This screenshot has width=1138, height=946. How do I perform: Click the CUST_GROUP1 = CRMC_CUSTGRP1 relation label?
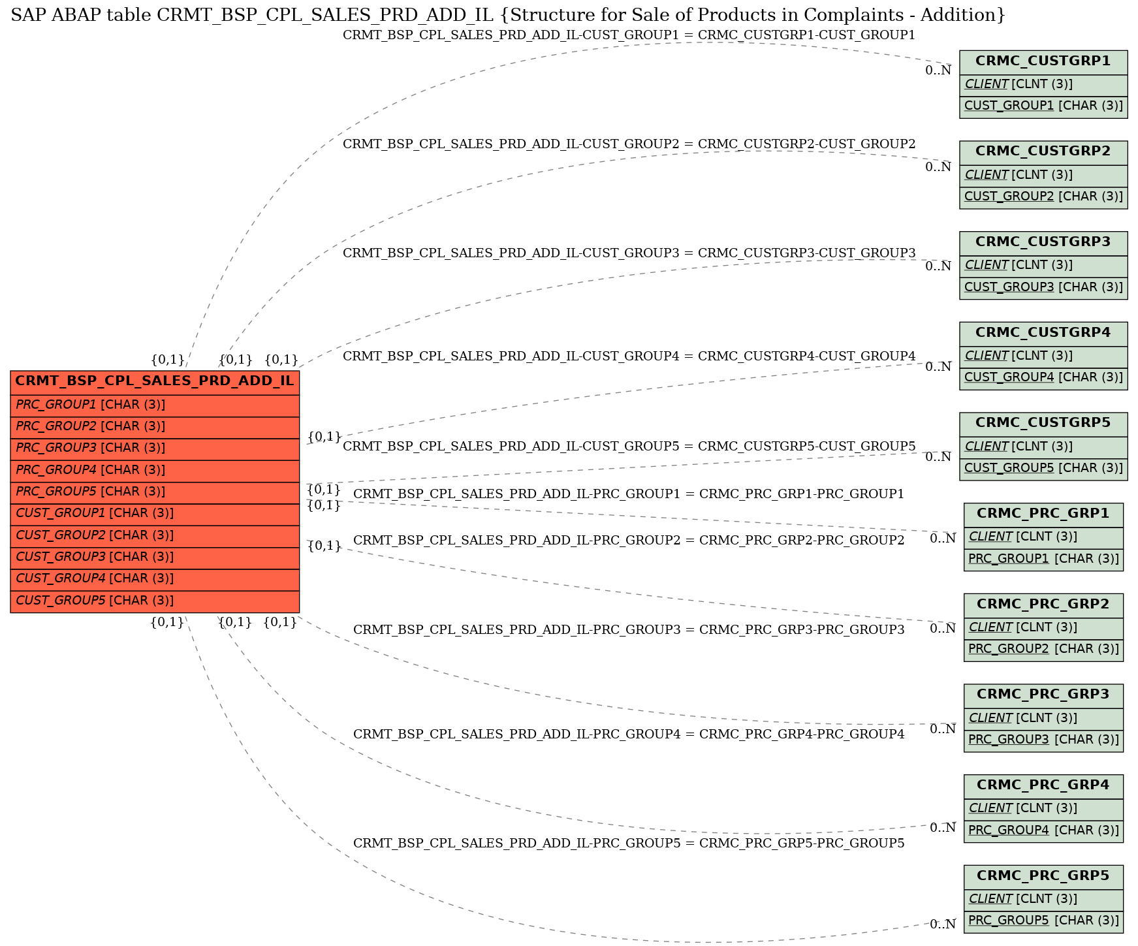(x=629, y=35)
